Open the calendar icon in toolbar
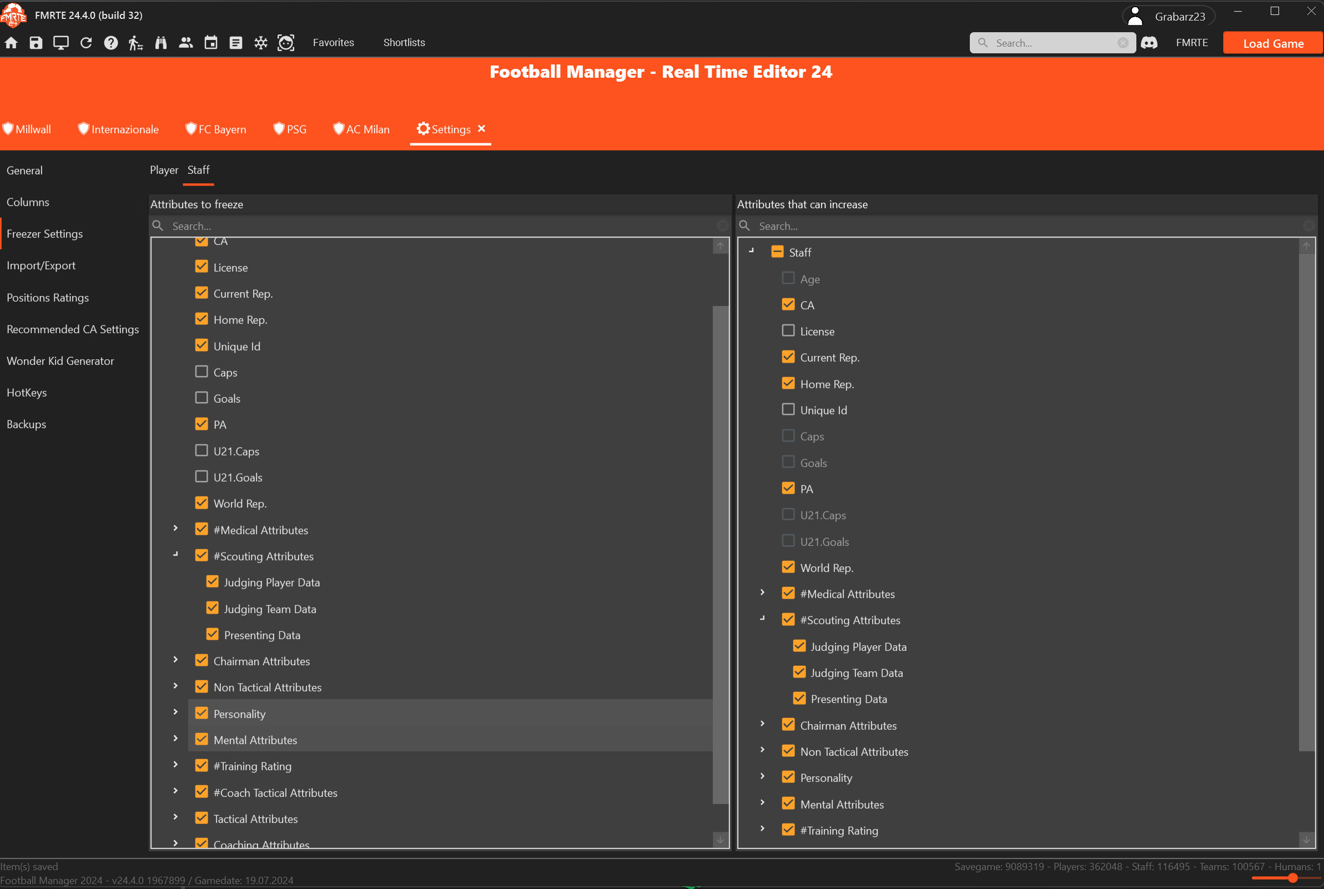This screenshot has height=889, width=1324. coord(211,43)
